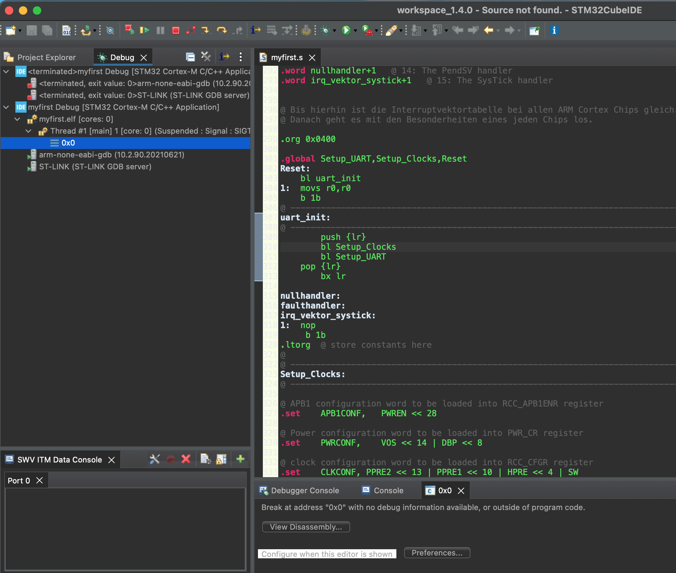Image resolution: width=676 pixels, height=573 pixels.
Task: Open the External Tools dropdown arrow
Action: 376,31
